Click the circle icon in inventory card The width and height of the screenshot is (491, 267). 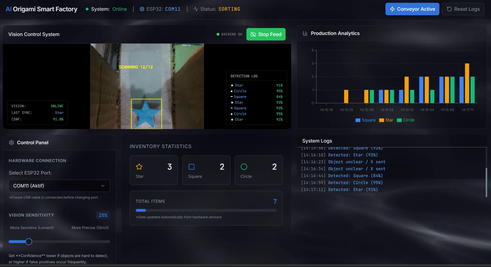pos(244,167)
